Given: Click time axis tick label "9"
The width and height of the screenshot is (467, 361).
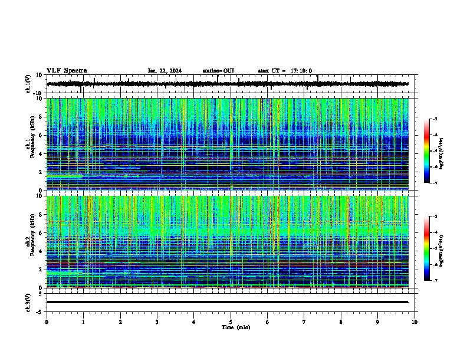Looking at the screenshot, I should coord(377,322).
